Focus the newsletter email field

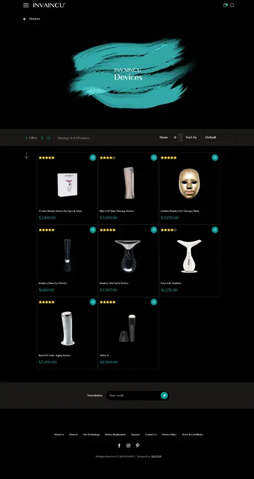(133, 395)
